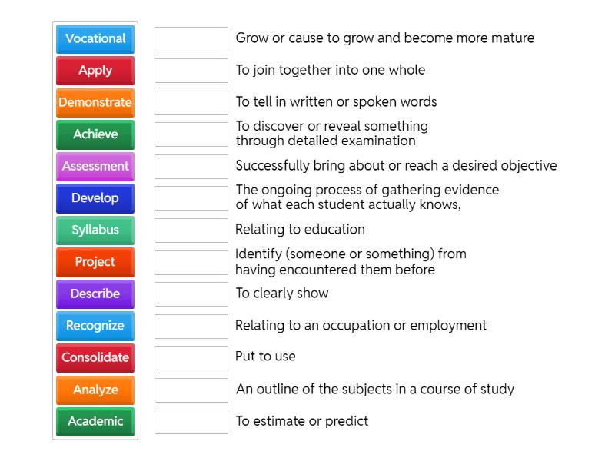The width and height of the screenshot is (615, 461).
Task: Select empty box next to 'To clearly show'
Action: (191, 294)
